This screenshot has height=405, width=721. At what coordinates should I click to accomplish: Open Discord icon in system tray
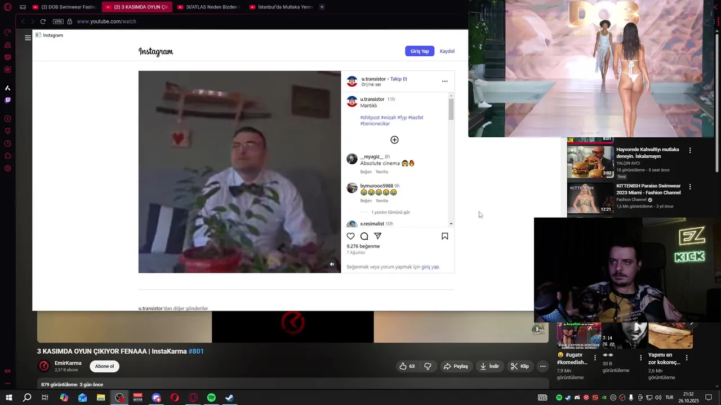pos(577,398)
